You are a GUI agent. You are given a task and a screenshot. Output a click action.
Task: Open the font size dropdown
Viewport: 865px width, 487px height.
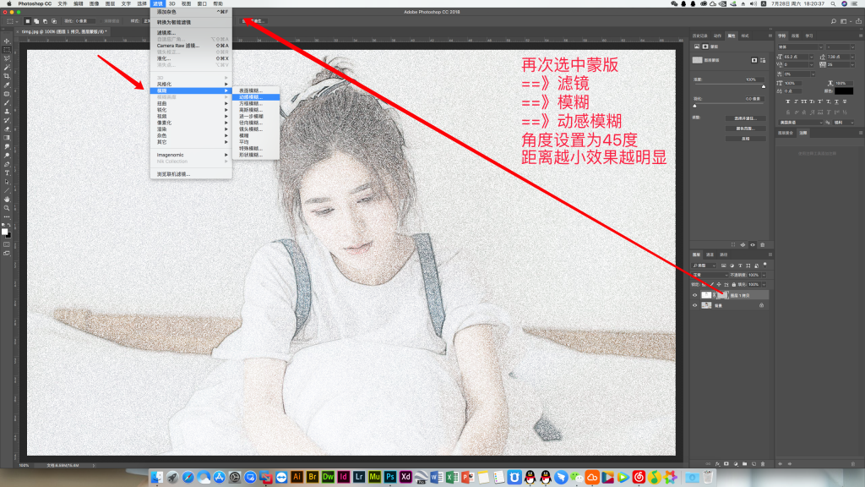pos(811,57)
